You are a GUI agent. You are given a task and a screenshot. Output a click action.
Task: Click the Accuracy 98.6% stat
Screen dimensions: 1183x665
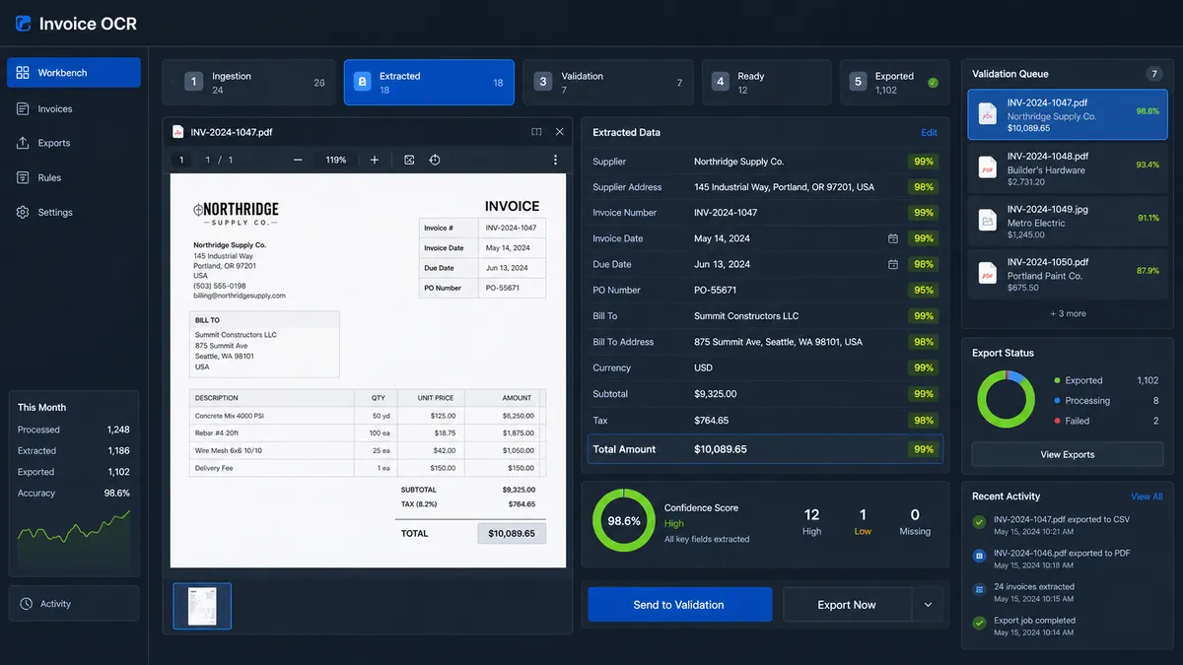pos(74,493)
